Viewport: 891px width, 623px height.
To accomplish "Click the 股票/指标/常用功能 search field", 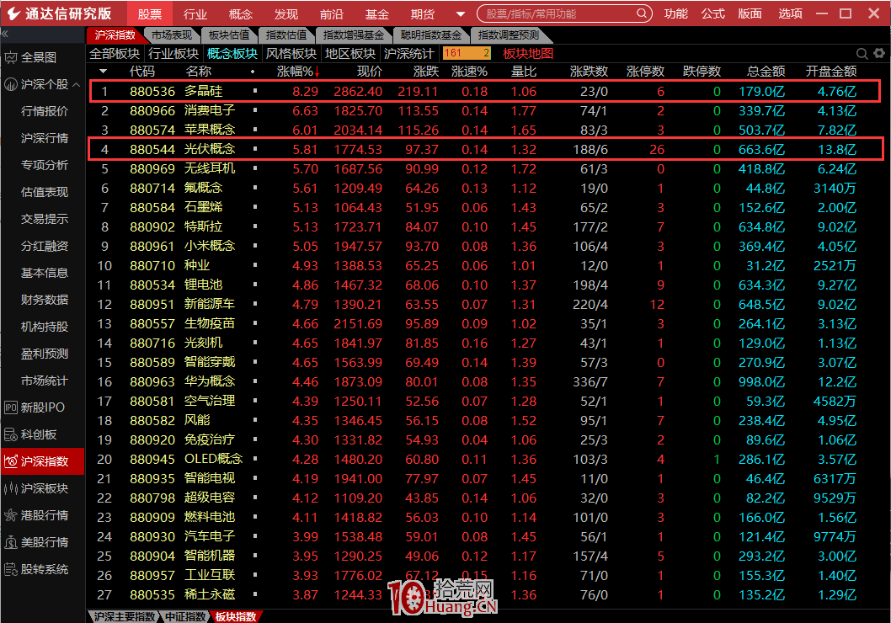I will pos(564,13).
